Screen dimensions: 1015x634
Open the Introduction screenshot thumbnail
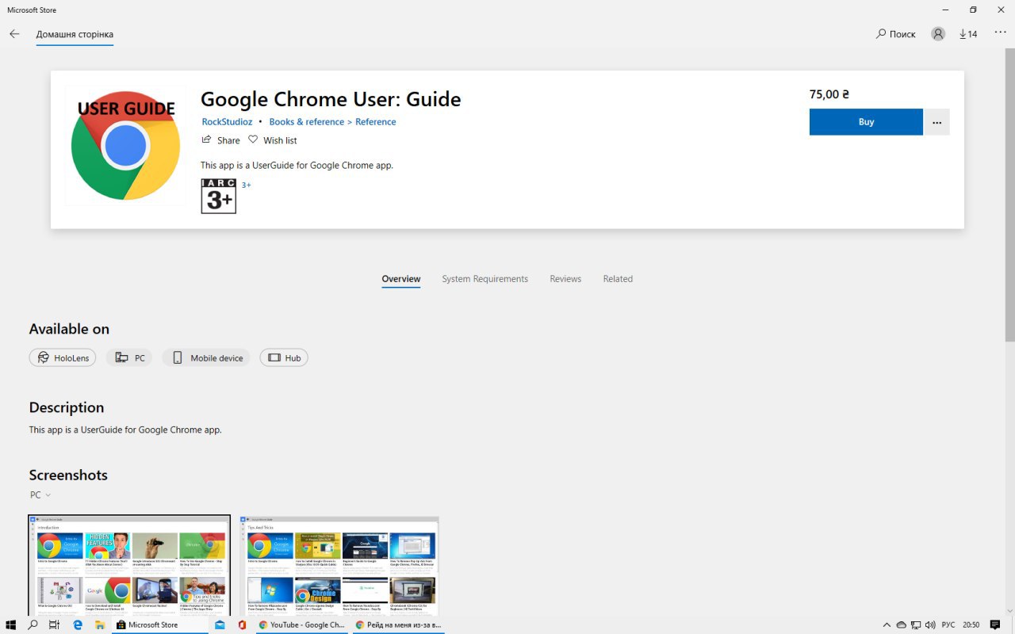coord(129,565)
